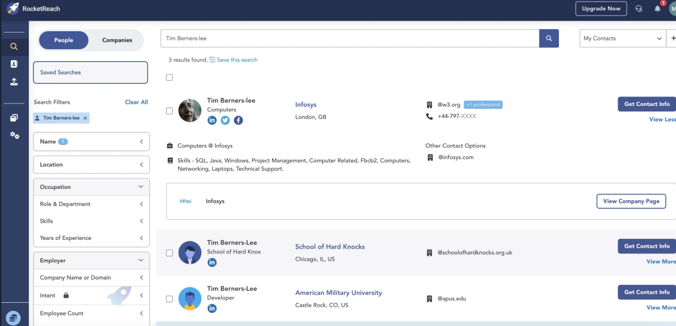Viewport: 676px width, 326px height.
Task: Click the +1 professional badge
Action: (x=483, y=105)
